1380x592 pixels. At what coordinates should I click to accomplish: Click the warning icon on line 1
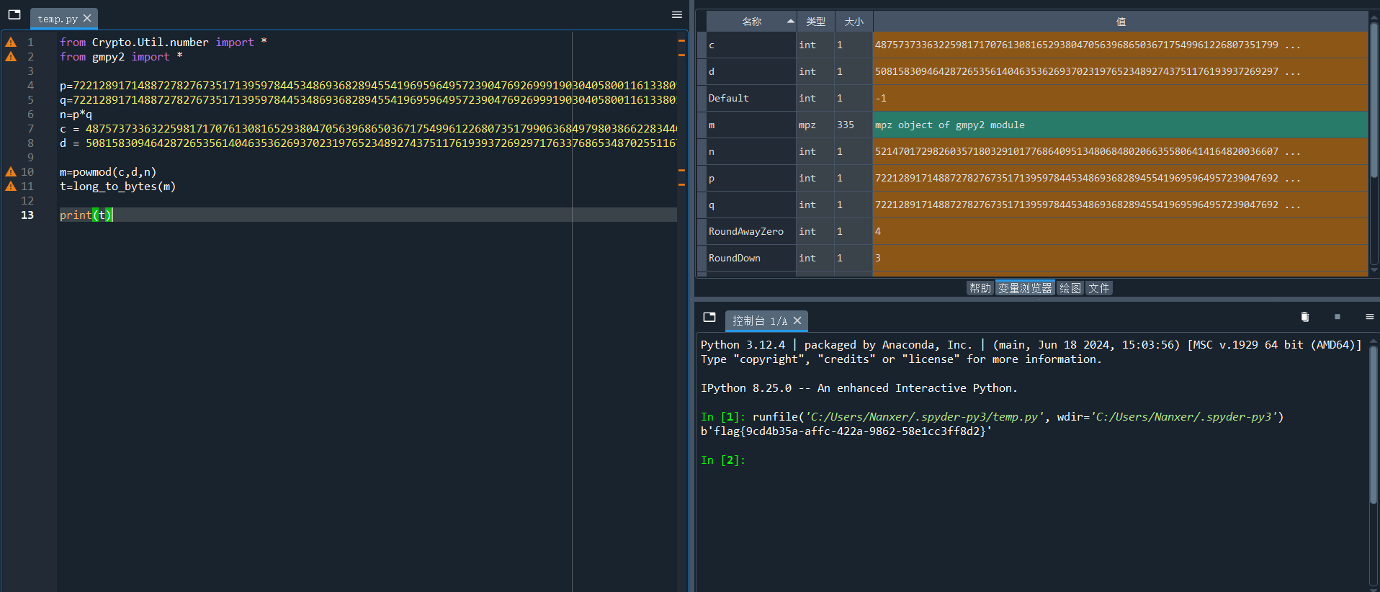coord(11,42)
